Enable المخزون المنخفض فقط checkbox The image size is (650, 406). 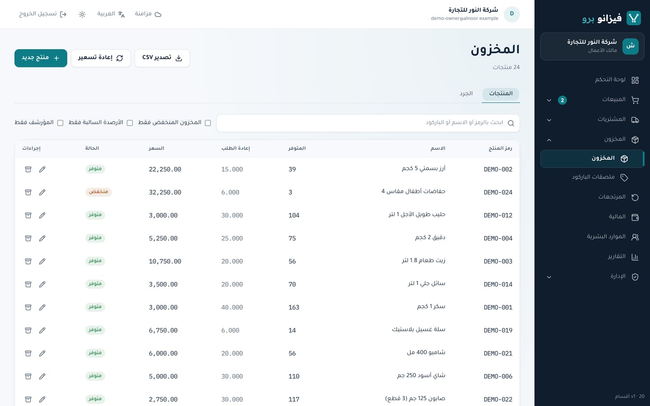point(208,123)
